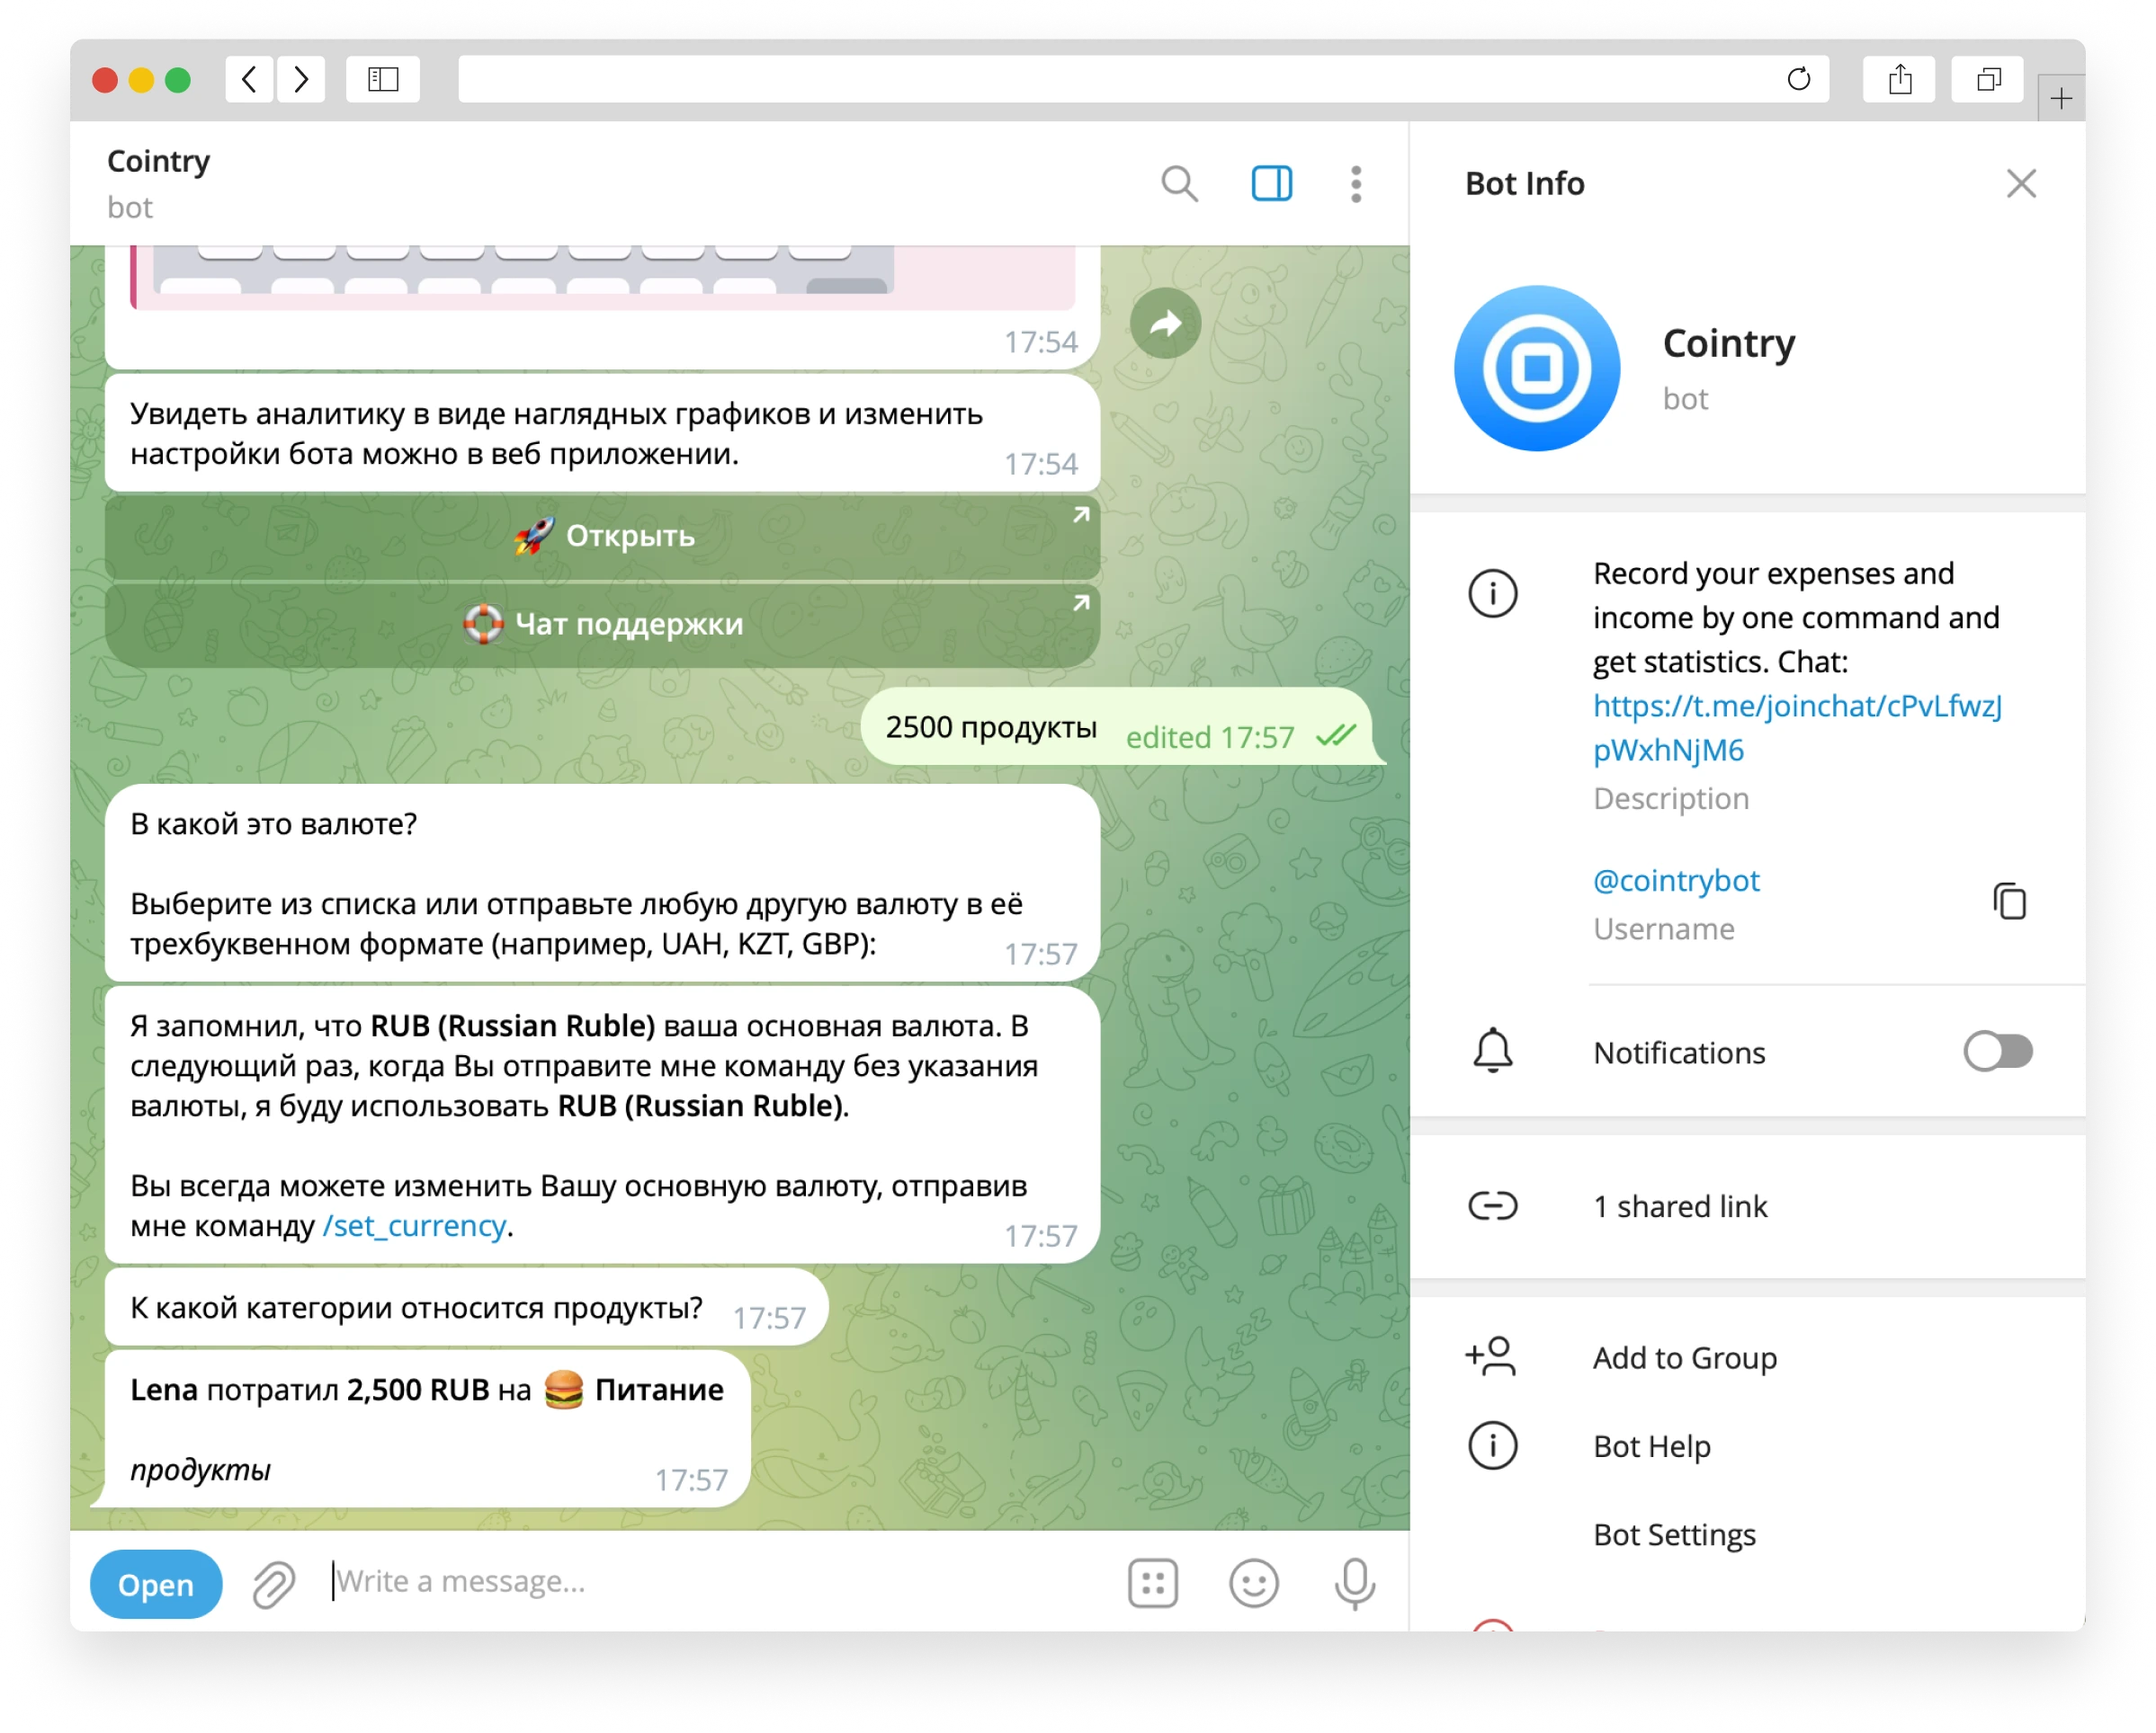This screenshot has height=1733, width=2156.
Task: Open the emoji picker smiley icon
Action: (x=1254, y=1583)
